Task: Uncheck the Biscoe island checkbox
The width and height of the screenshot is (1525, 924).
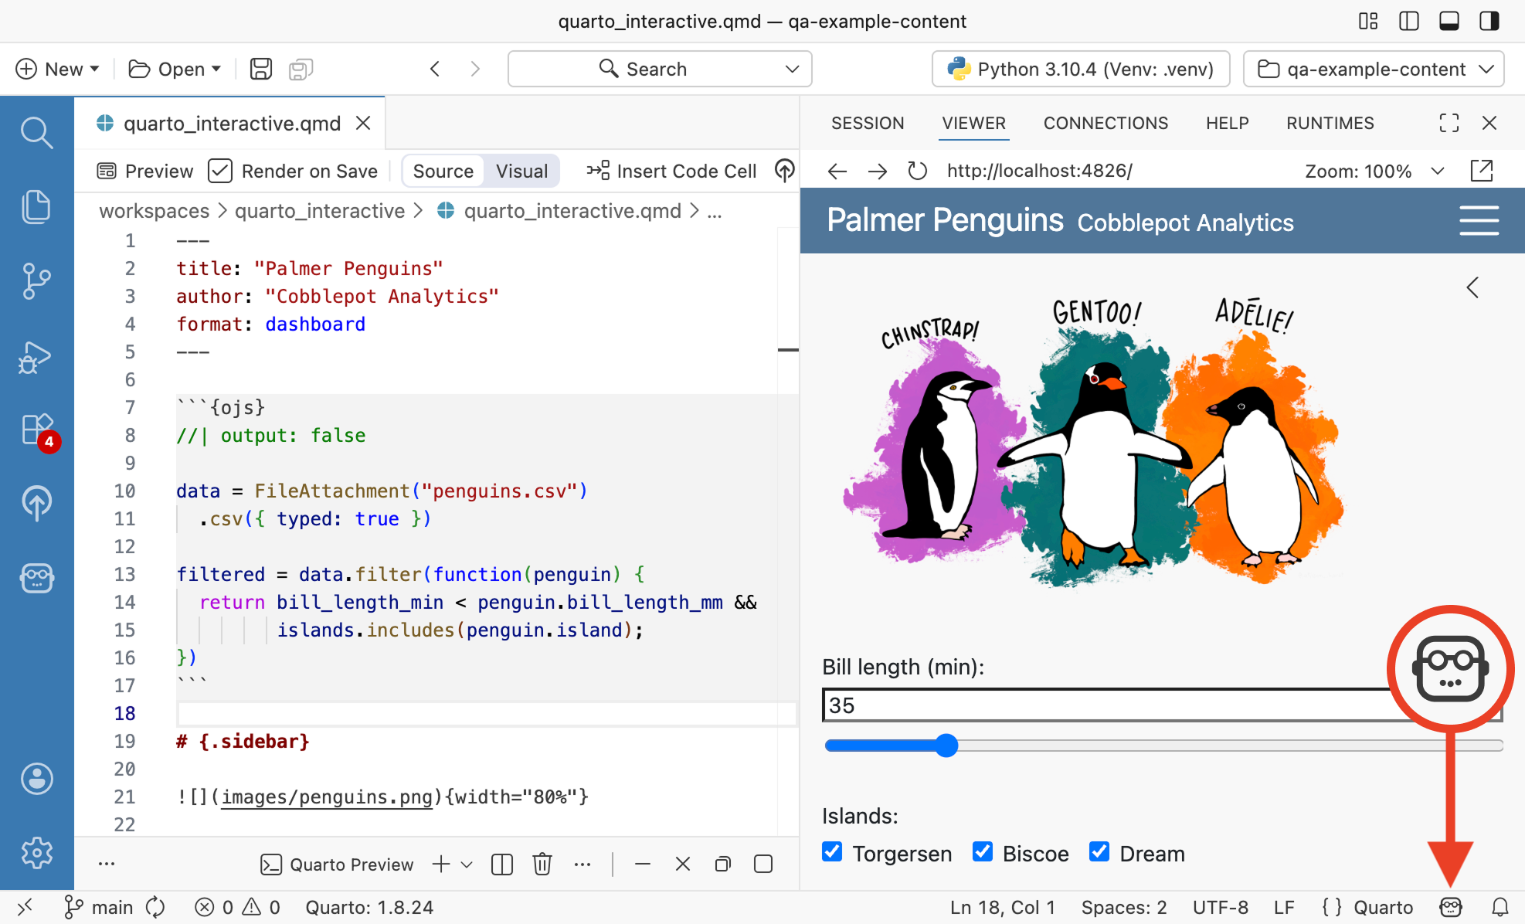Action: [983, 852]
